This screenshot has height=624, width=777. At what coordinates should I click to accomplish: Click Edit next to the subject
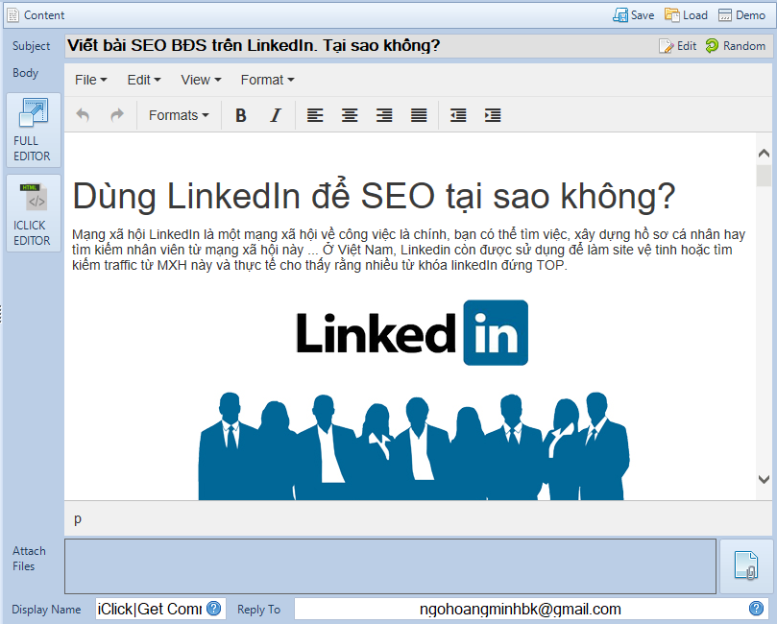point(677,46)
